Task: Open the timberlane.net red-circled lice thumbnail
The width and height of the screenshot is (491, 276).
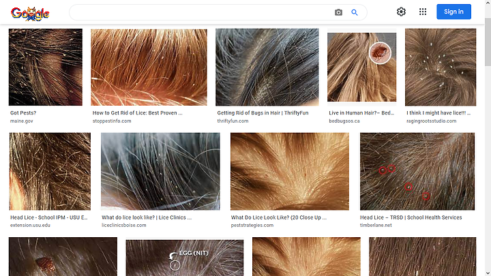Action: tap(417, 171)
